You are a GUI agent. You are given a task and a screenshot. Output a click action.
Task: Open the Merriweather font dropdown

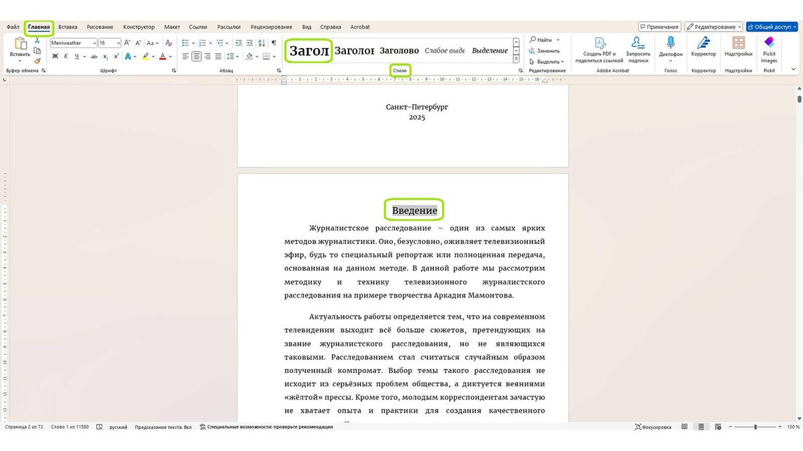[x=94, y=43]
